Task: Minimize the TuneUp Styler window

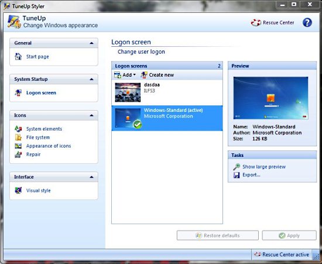Action: pyautogui.click(x=283, y=5)
